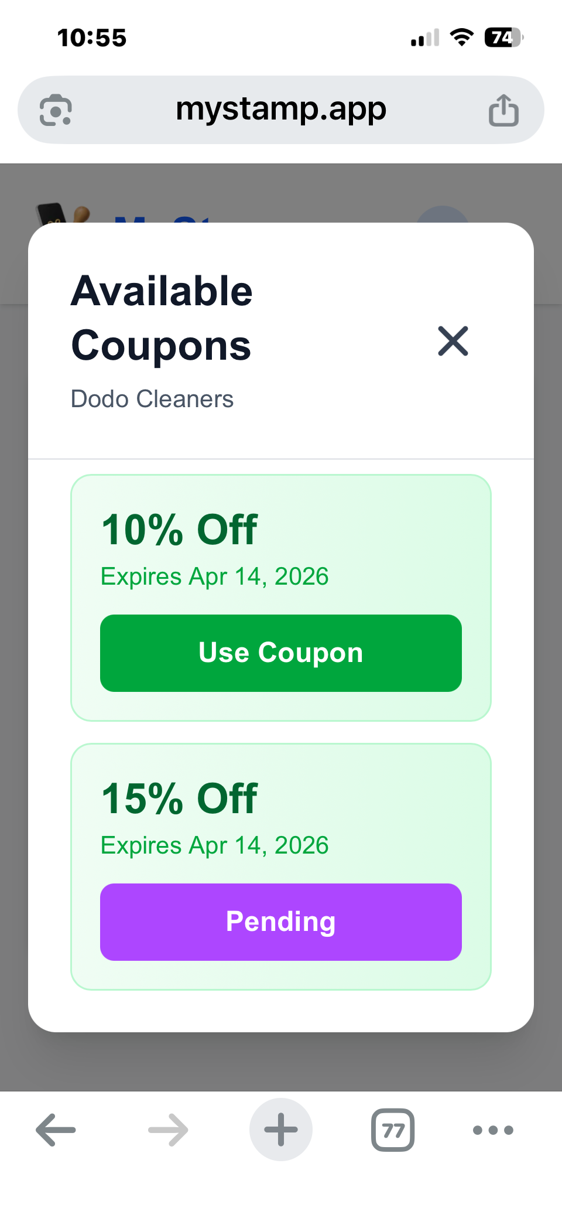Tap the battery indicator in status bar
Image resolution: width=562 pixels, height=1218 pixels.
point(503,38)
